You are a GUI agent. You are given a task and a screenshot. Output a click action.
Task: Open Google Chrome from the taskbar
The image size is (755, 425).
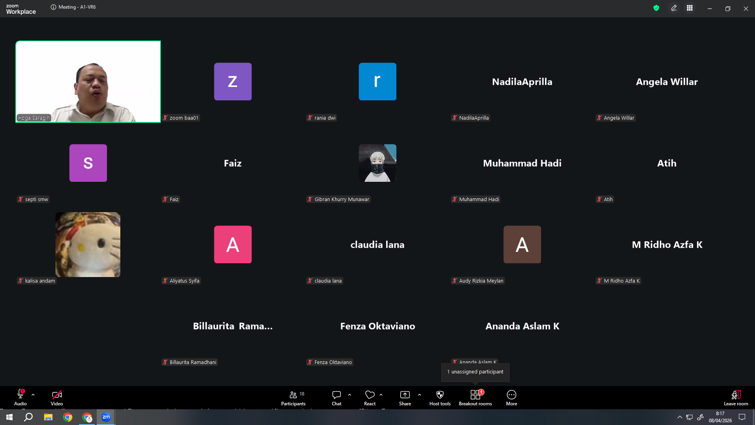click(68, 417)
